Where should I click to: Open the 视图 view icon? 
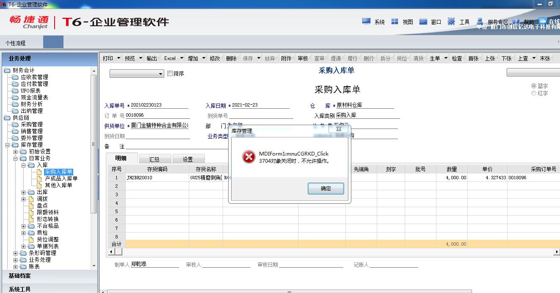[x=394, y=21]
